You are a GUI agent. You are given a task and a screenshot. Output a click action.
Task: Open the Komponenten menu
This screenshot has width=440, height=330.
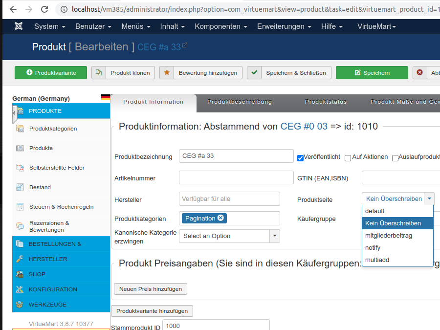click(x=220, y=26)
